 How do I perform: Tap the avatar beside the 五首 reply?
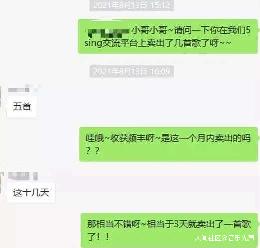0,97
